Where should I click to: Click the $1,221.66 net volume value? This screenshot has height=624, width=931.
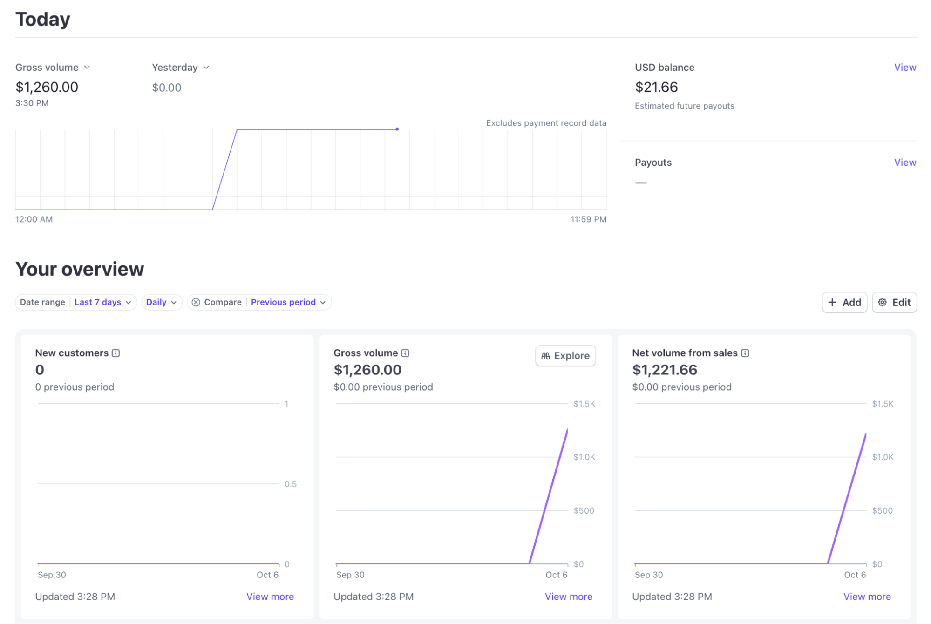click(x=665, y=370)
